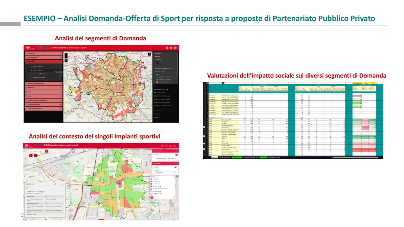Click the first dark red round button under the search box
404x227 pixels.
coord(31,155)
